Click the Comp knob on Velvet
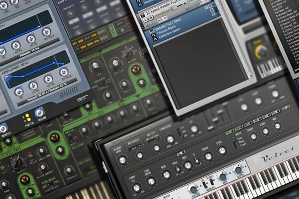Image resolution: width=299 pixels, height=199 pixels. click(136, 188)
